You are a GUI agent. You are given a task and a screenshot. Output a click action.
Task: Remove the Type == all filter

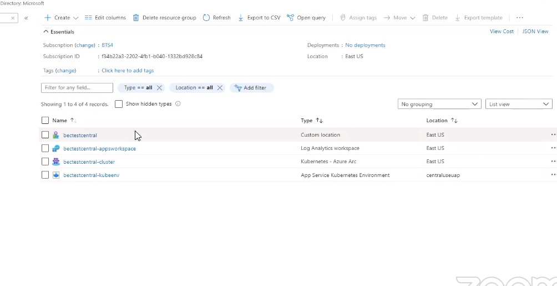point(159,88)
